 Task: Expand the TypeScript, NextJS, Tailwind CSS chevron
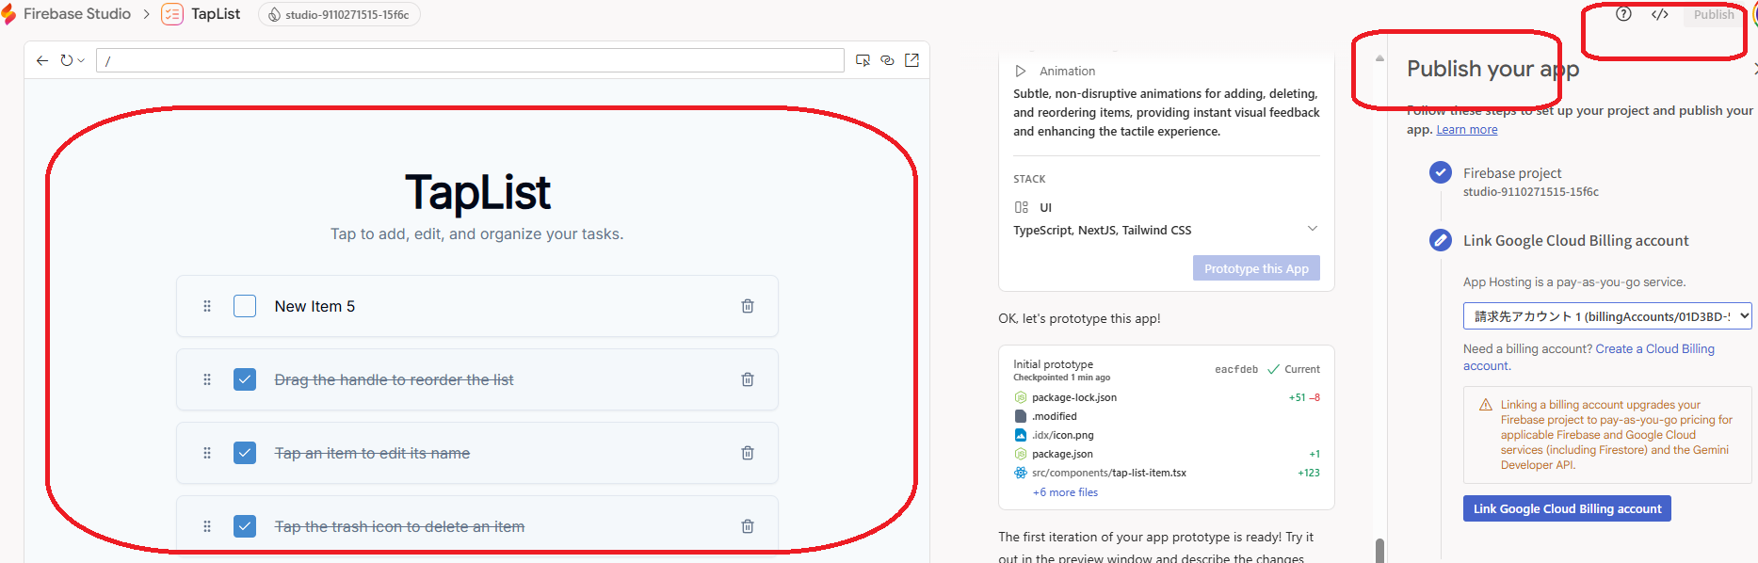[x=1313, y=229]
